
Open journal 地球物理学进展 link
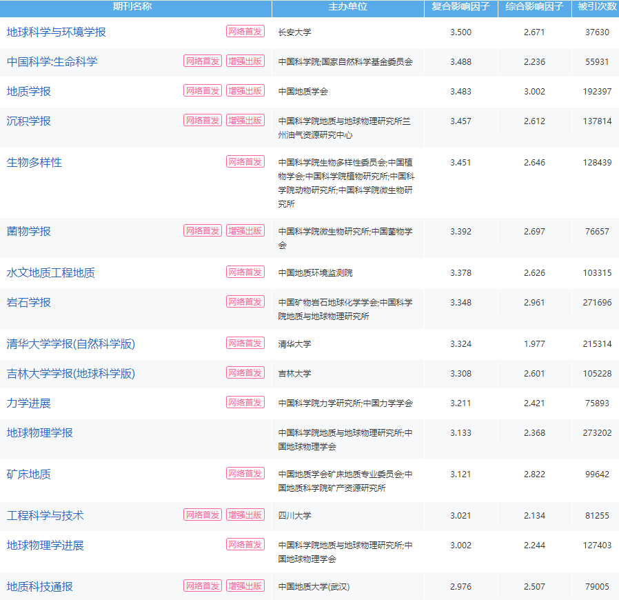coord(45,546)
